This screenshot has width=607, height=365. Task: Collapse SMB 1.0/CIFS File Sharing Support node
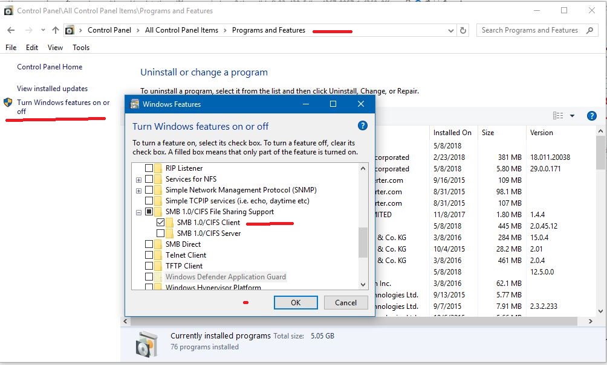(x=138, y=212)
